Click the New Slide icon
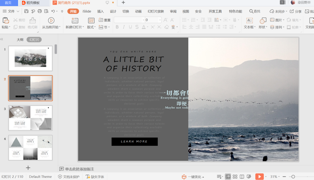This screenshot has width=314, height=180. 75,20
